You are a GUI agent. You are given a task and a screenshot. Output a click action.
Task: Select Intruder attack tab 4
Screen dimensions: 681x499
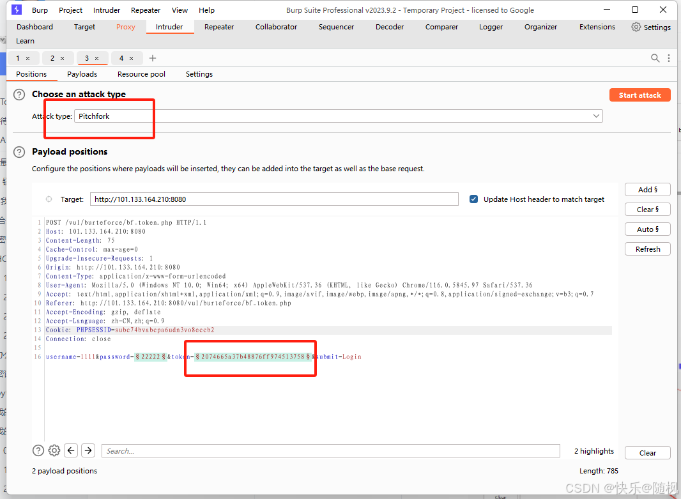coord(121,58)
